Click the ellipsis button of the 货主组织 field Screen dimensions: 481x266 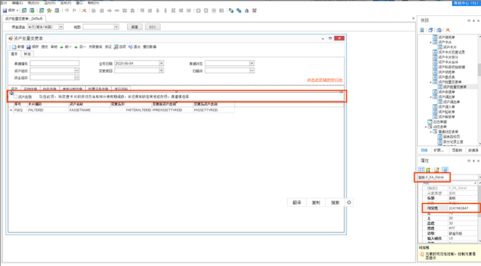[x=77, y=78]
